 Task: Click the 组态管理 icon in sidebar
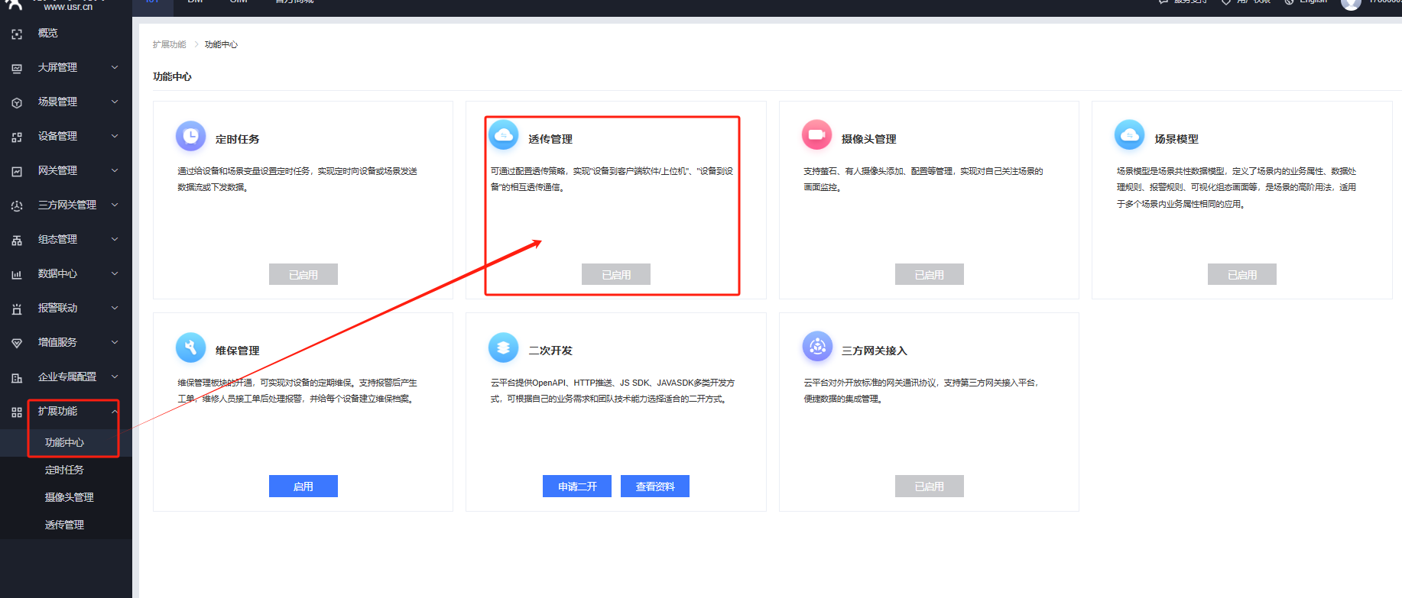[17, 240]
